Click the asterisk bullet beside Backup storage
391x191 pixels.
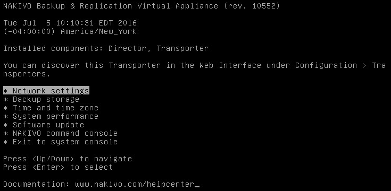(5, 100)
